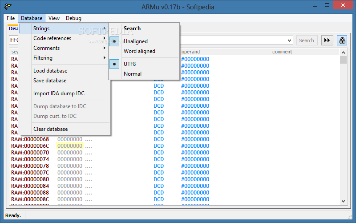Expand the Code references submenu
Viewport: 356px width, 223px height.
coord(64,38)
